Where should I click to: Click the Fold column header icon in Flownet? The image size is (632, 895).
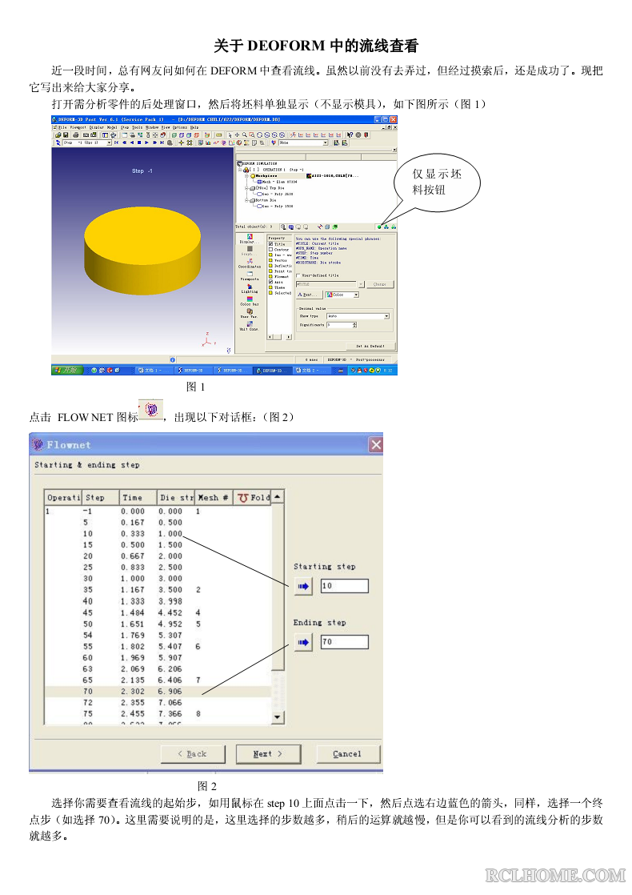[243, 498]
